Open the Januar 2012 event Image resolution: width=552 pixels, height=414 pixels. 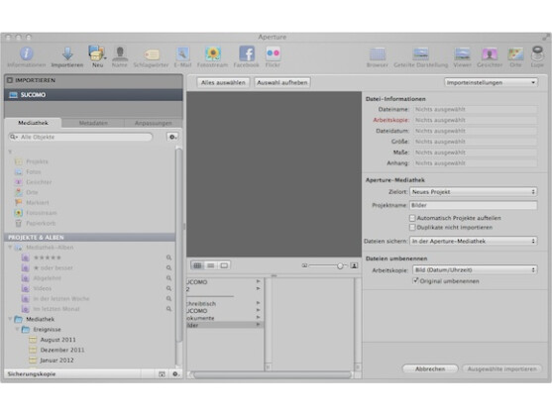point(56,361)
